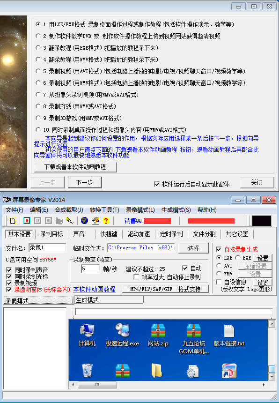Click the black color box in toolbar
This screenshot has width=279, height=403.
click(x=262, y=221)
